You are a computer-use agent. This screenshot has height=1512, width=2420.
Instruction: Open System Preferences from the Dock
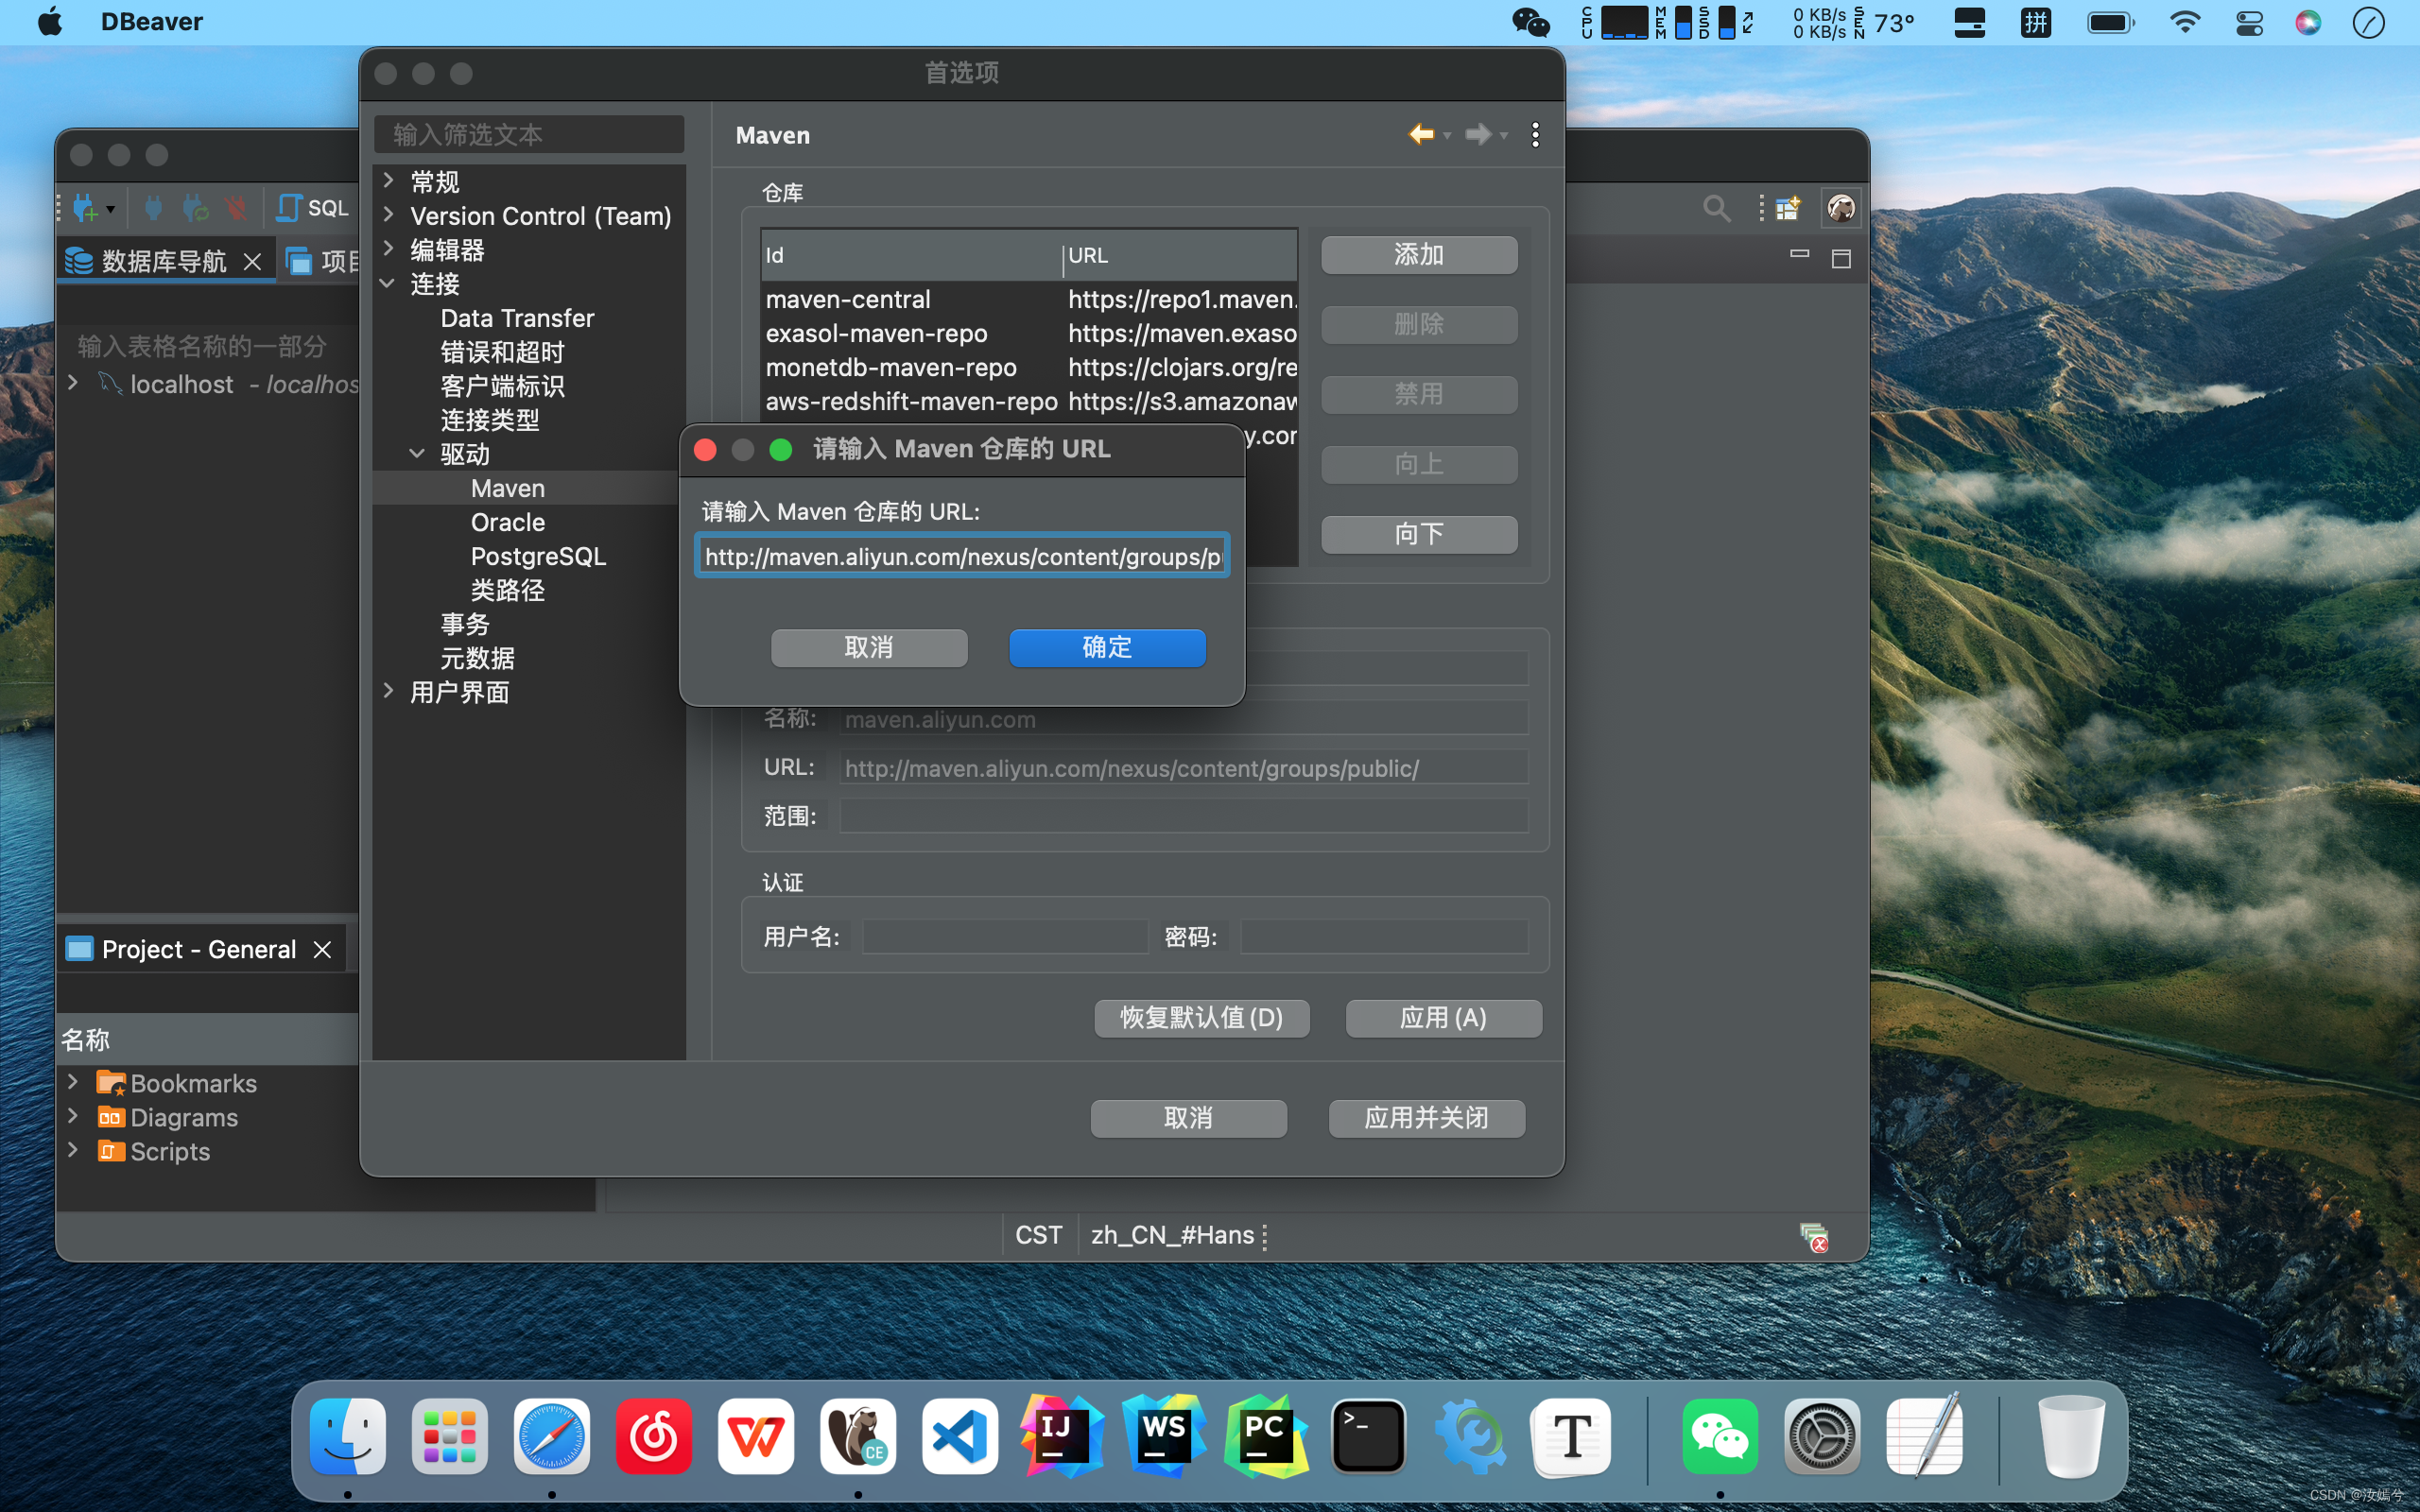point(1822,1437)
